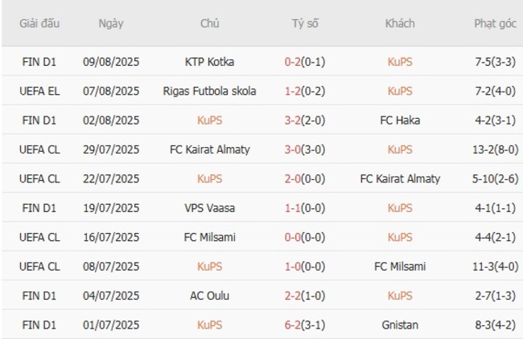Open the Gnistan team link
The width and height of the screenshot is (523, 339).
[400, 325]
